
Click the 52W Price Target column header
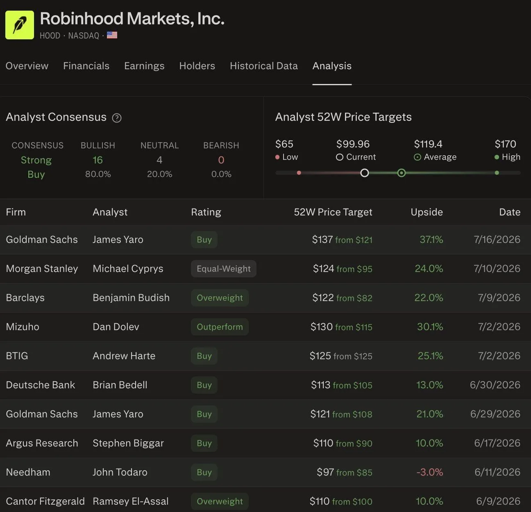(x=333, y=212)
